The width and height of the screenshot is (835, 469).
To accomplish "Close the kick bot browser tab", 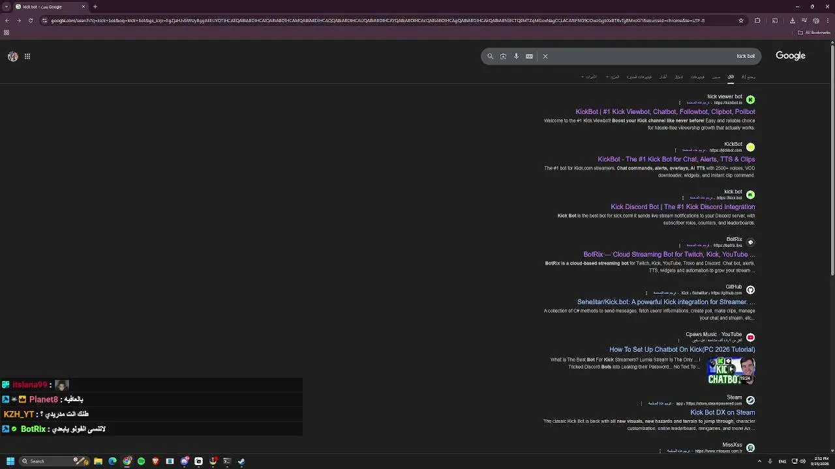I will pyautogui.click(x=83, y=7).
